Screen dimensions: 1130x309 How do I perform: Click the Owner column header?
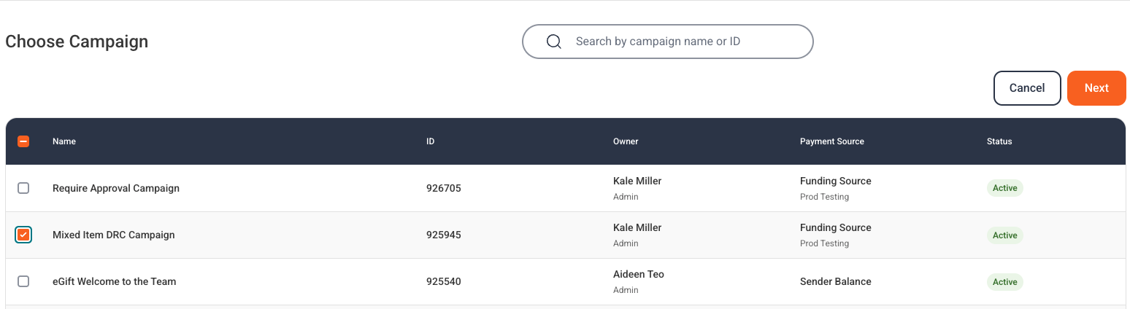click(626, 141)
